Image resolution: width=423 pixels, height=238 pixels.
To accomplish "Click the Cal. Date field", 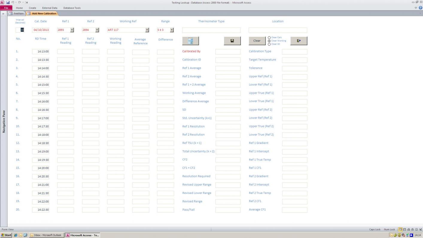I will click(41, 30).
